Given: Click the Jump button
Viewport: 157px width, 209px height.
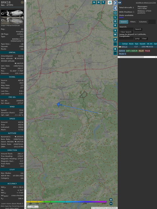Looking at the screenshot, I should (137, 38).
